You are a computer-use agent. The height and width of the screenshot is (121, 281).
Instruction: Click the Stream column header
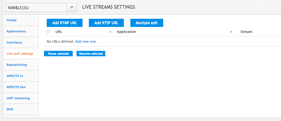pyautogui.click(x=246, y=32)
